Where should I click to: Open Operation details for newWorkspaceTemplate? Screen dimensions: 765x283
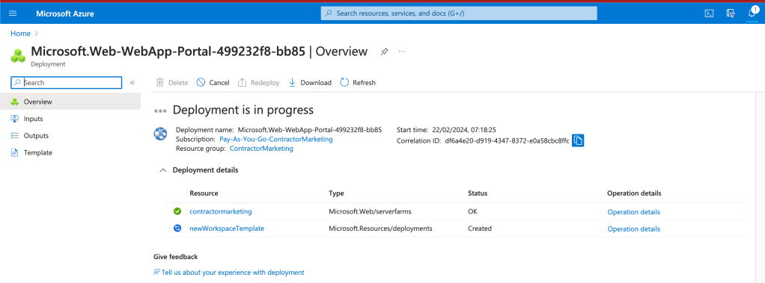click(x=634, y=229)
